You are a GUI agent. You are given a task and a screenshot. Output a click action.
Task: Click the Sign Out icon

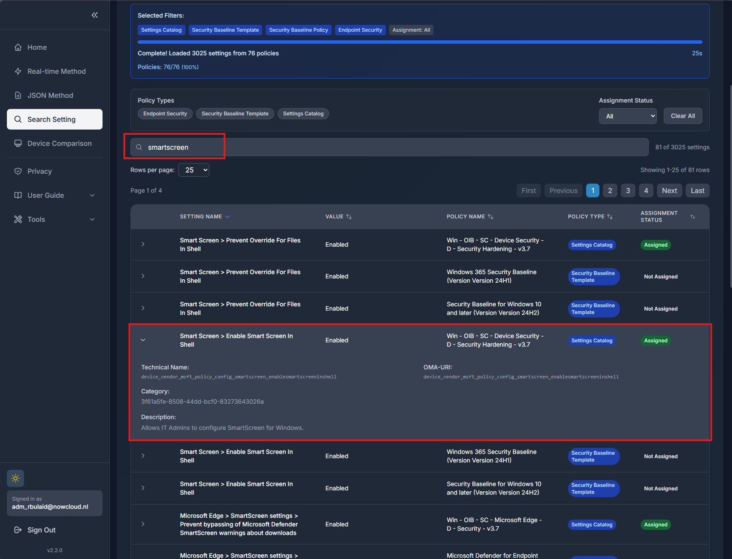(18, 530)
